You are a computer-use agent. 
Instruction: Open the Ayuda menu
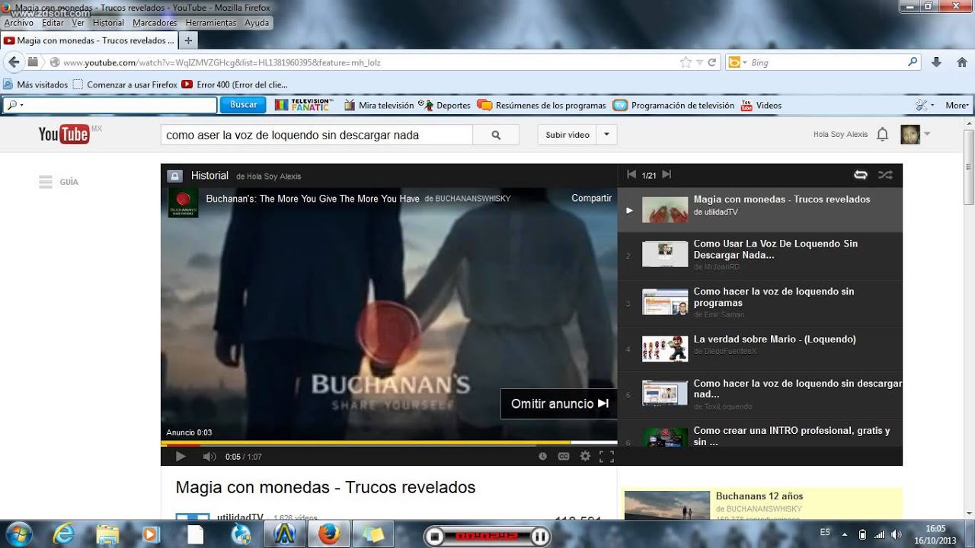point(257,23)
